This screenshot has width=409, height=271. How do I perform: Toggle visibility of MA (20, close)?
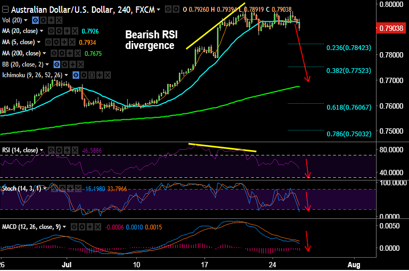click(51, 31)
